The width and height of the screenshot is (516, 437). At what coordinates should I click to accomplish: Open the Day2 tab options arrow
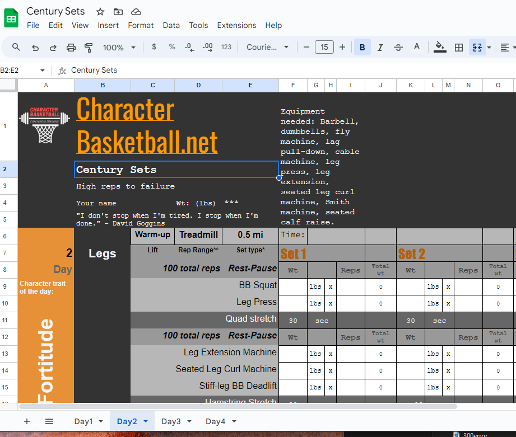146,421
